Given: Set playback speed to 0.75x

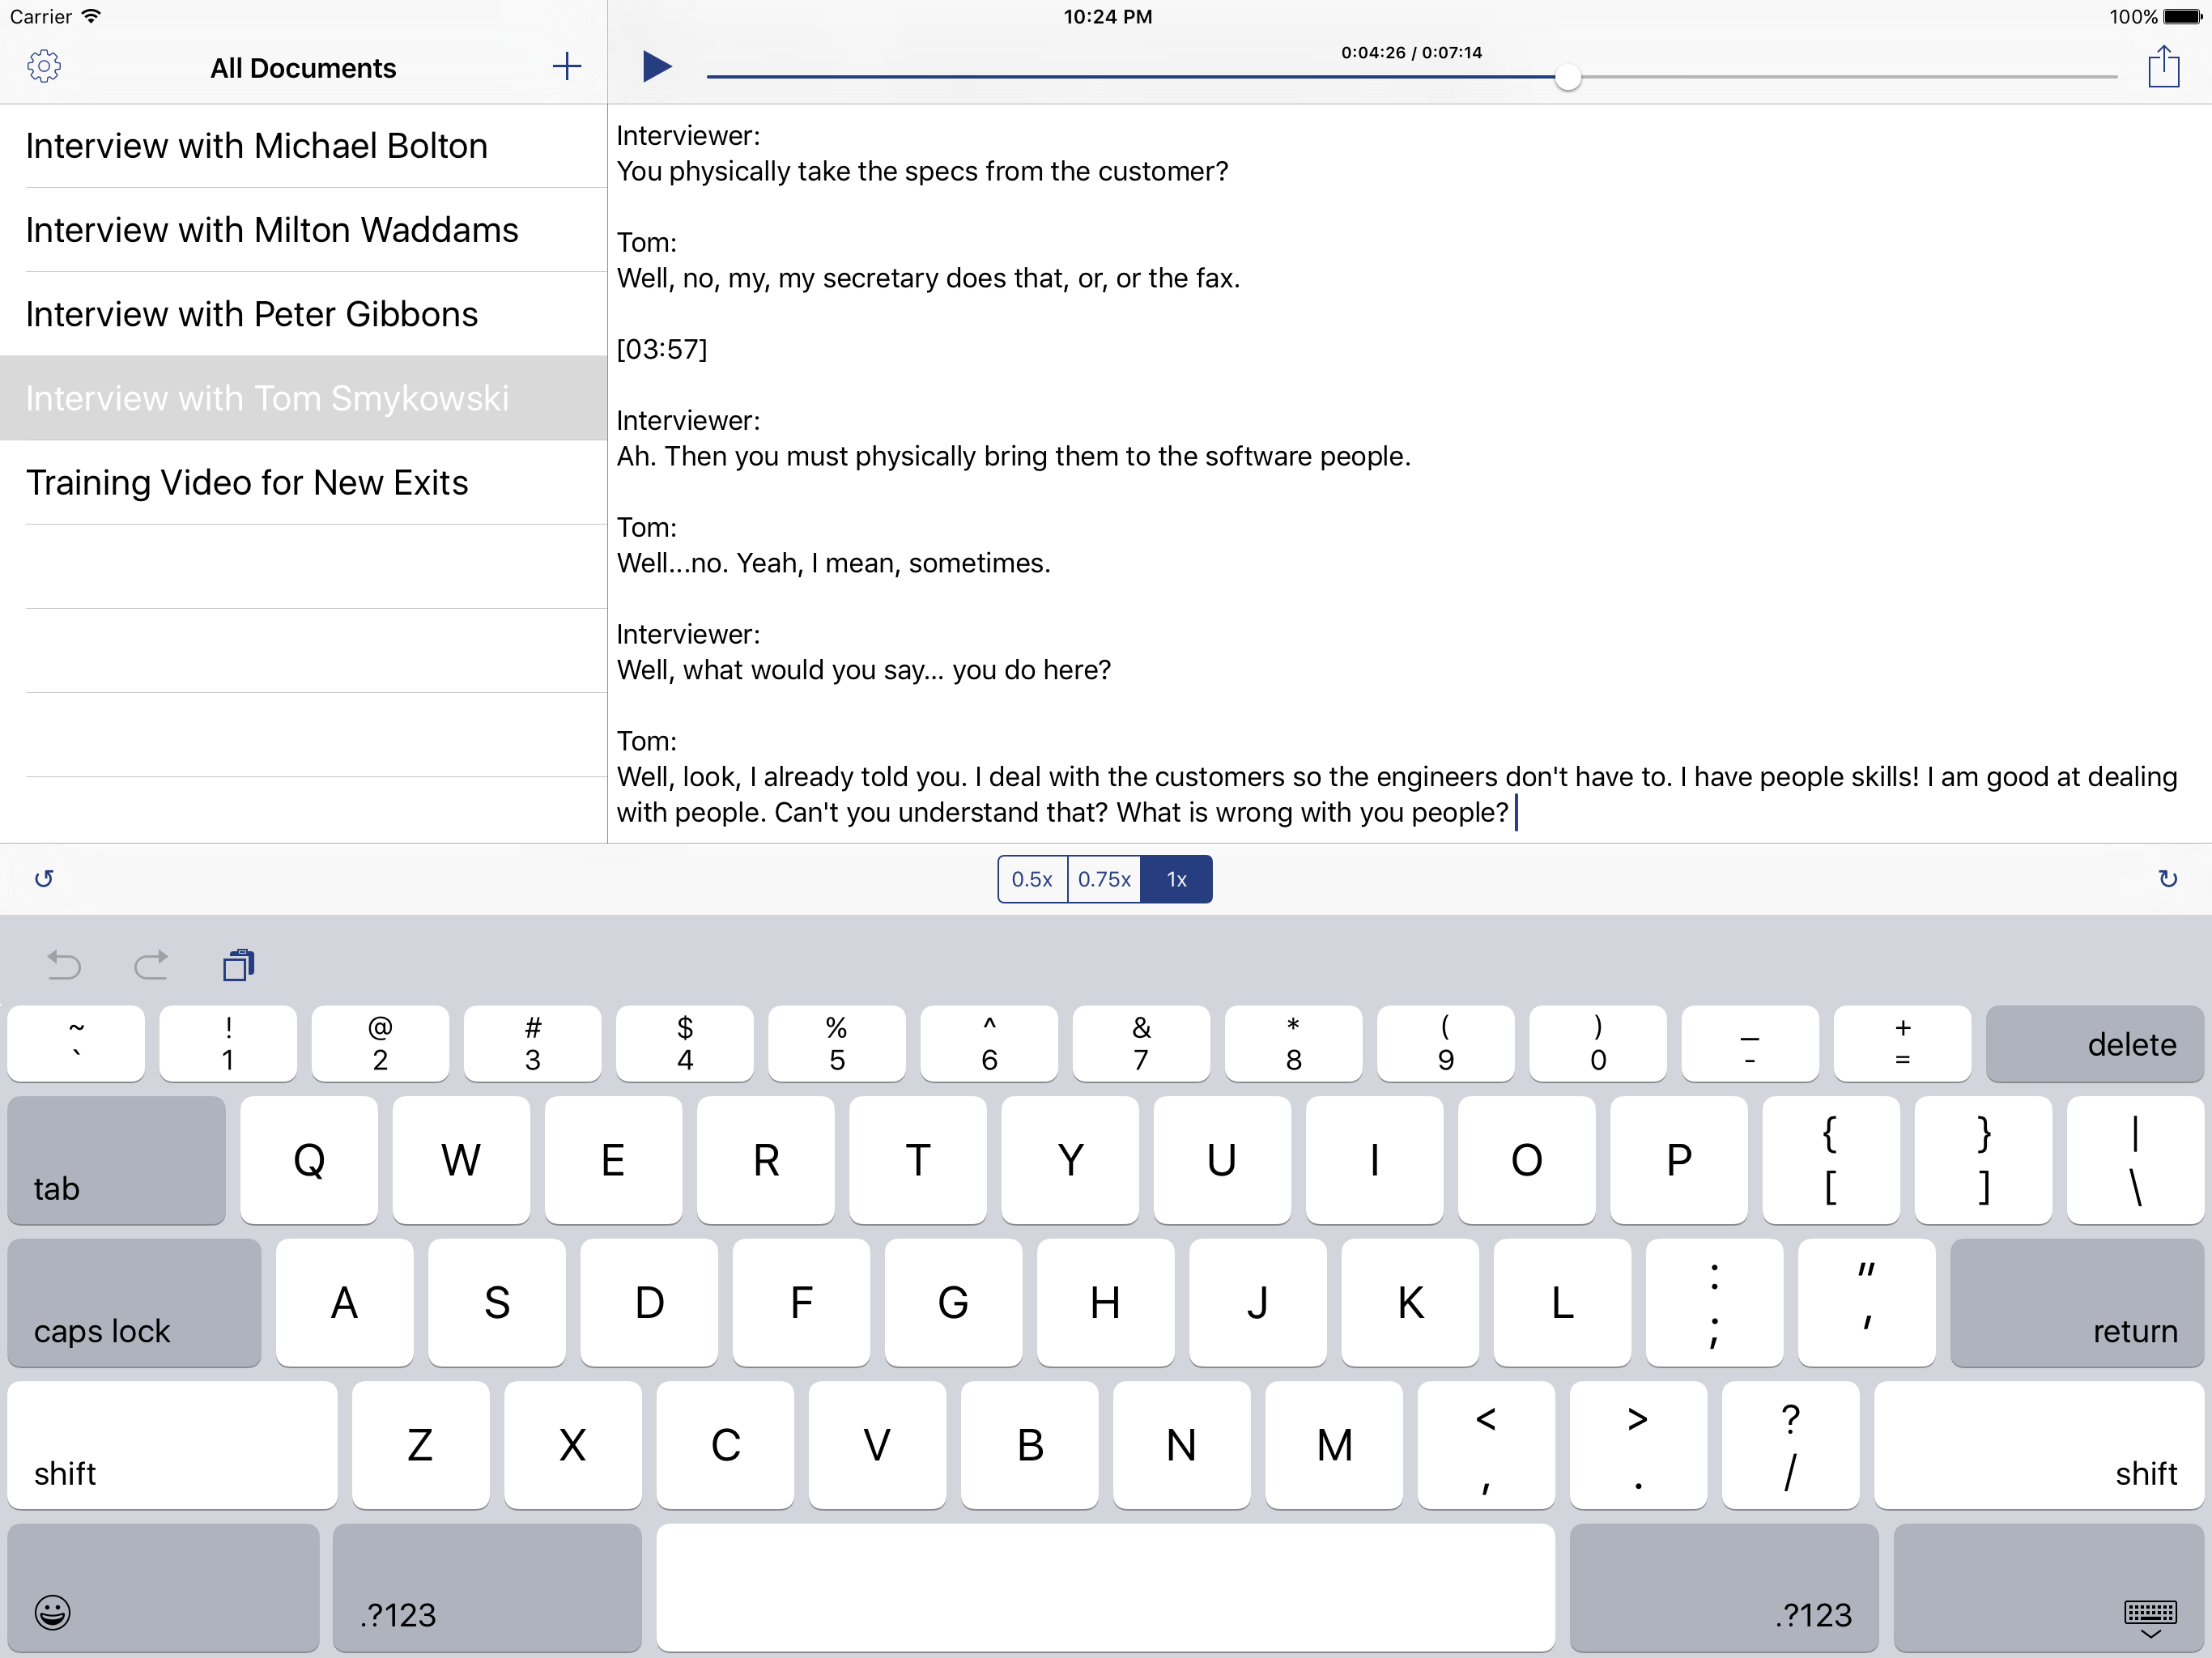Looking at the screenshot, I should point(1104,879).
